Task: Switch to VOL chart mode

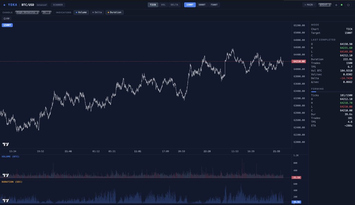Action: pos(163,5)
